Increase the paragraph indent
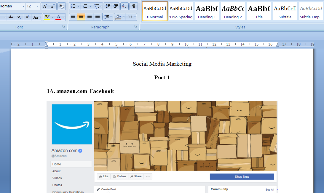 116,7
